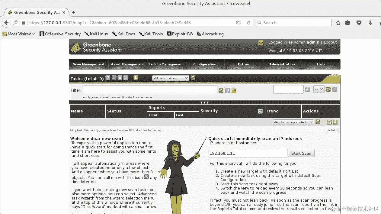Sort by the Reports Total column header
This screenshot has width=381, height=214.
click(x=153, y=115)
